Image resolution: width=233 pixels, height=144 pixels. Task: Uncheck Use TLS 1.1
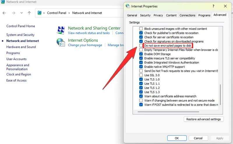pyautogui.click(x=141, y=84)
